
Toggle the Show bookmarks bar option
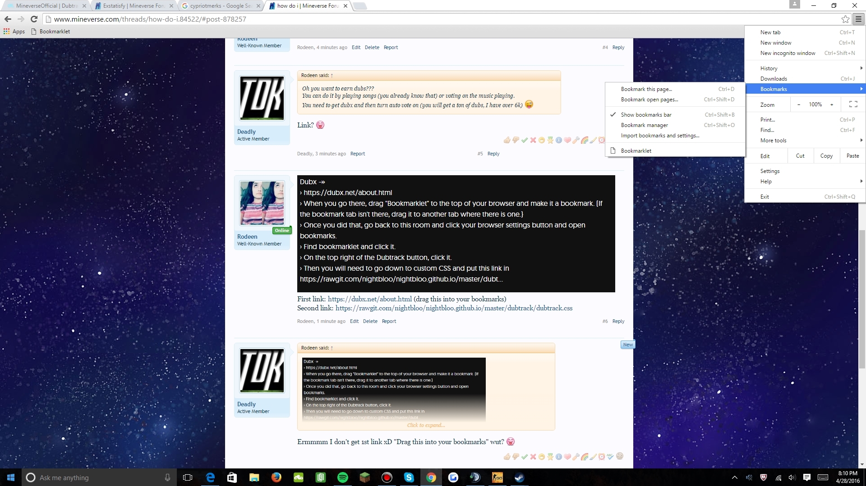coord(675,115)
